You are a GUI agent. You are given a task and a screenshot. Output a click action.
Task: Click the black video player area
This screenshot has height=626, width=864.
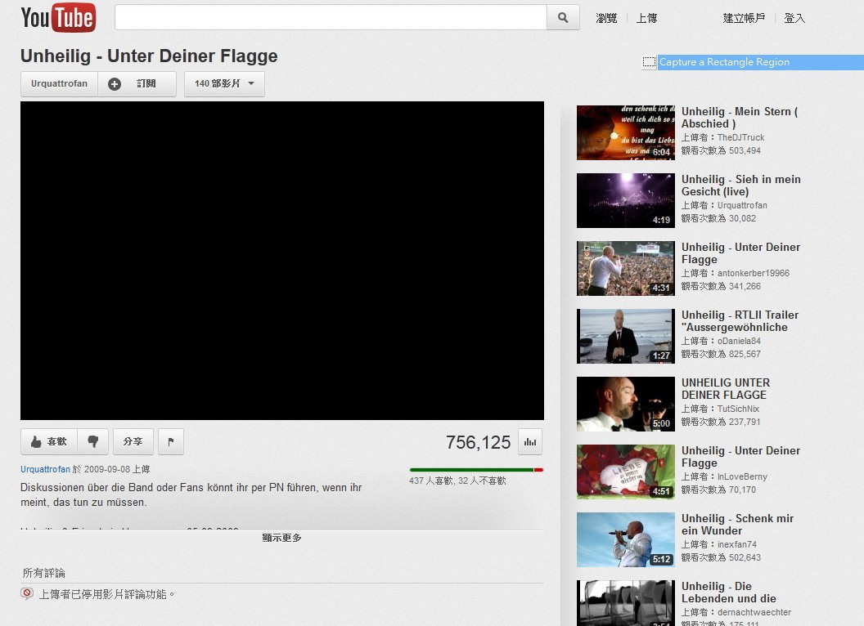tap(282, 261)
